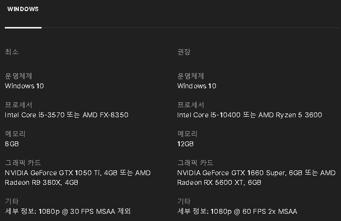Viewport: 341px width, 221px height.
Task: Click the 메모리 label in the 권장 column
Action: [187, 134]
